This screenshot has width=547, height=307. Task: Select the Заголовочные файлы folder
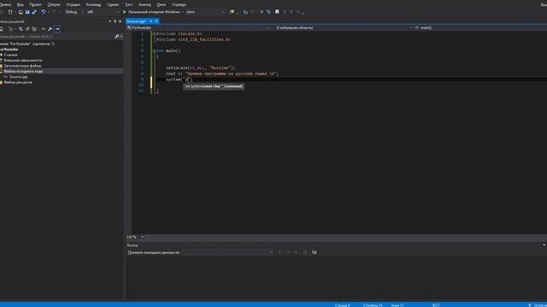tap(22, 66)
